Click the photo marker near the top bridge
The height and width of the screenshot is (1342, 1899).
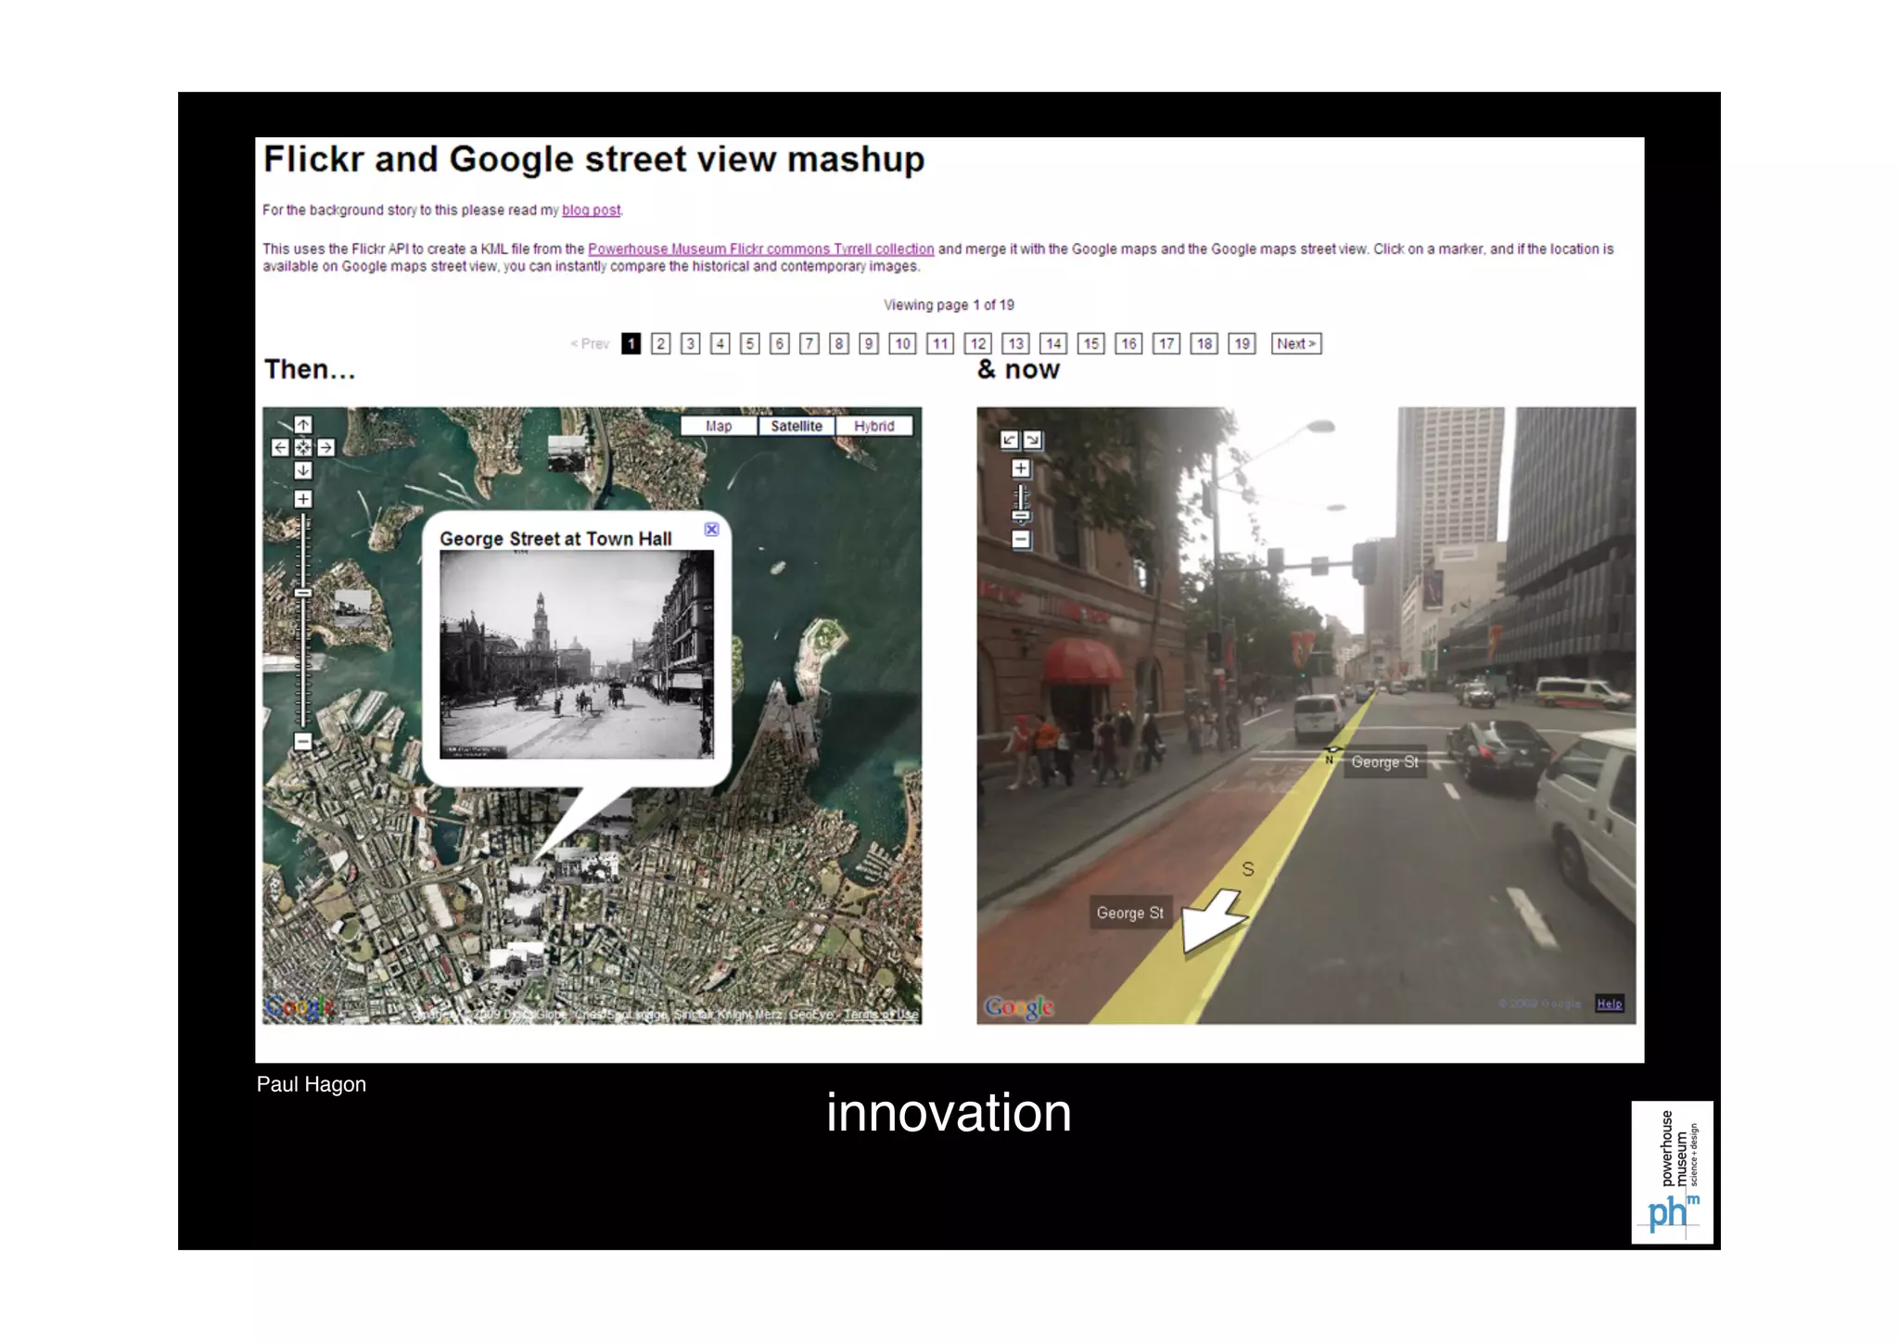click(x=567, y=453)
